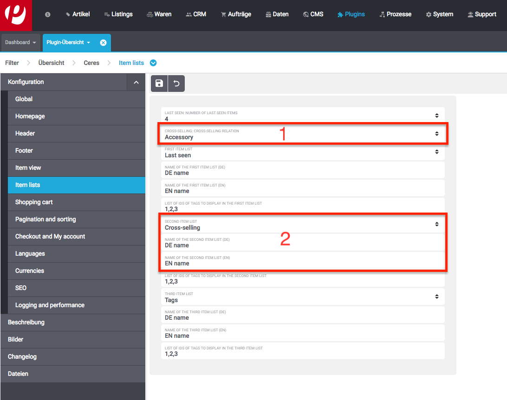507x400 pixels.
Task: Collapse the Konfiguration section
Action: click(136, 82)
